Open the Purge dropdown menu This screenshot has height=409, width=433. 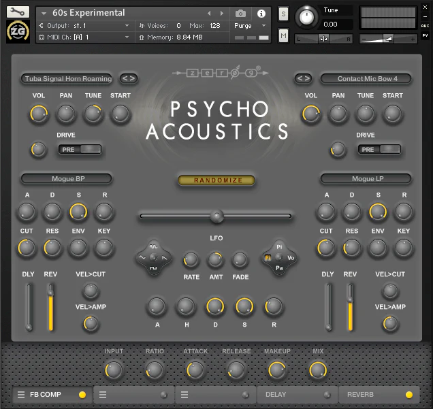click(x=250, y=26)
